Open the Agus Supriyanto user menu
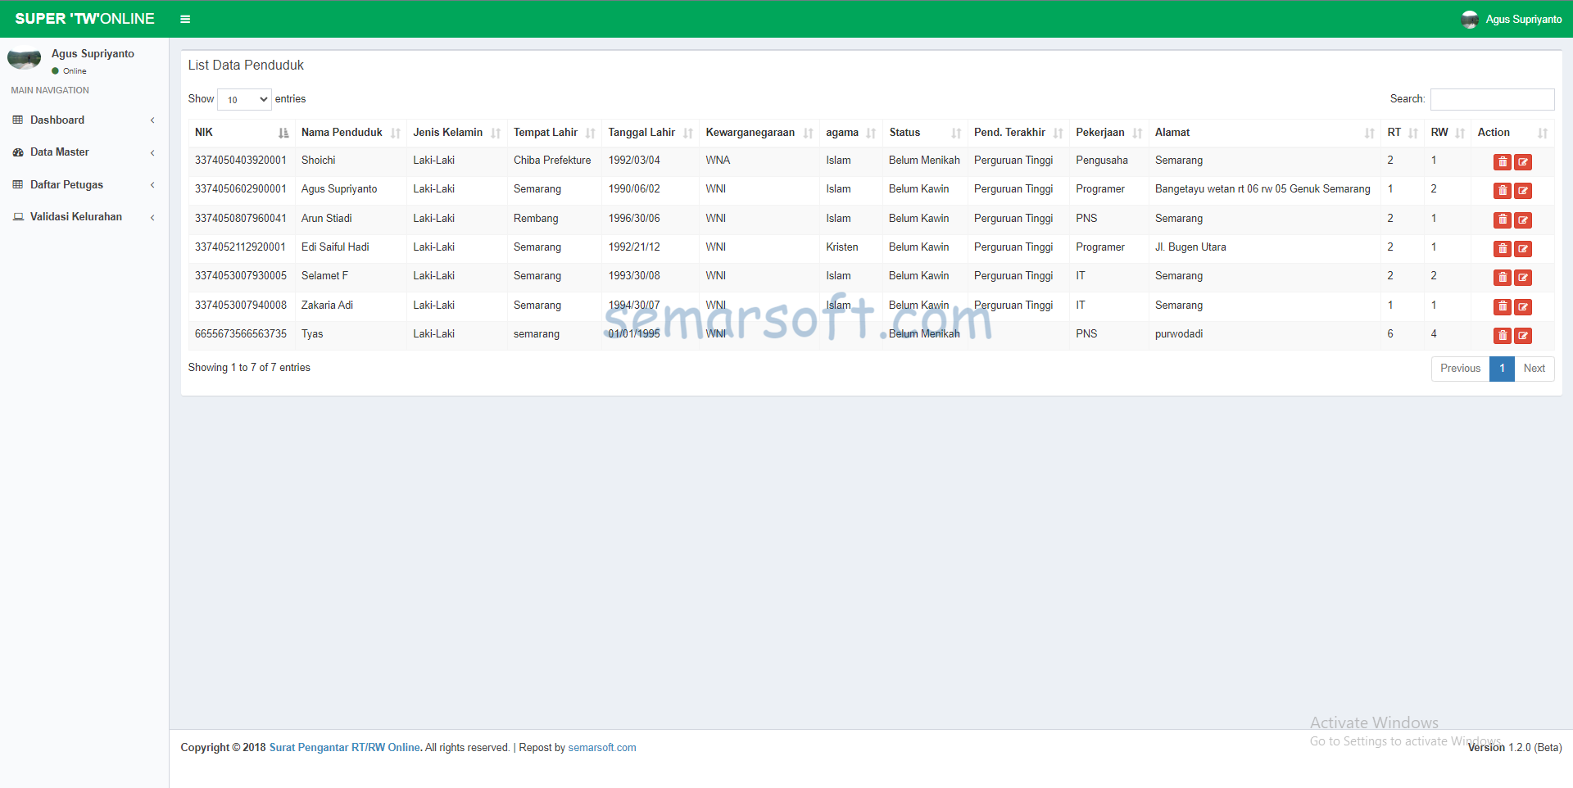 click(x=1512, y=19)
